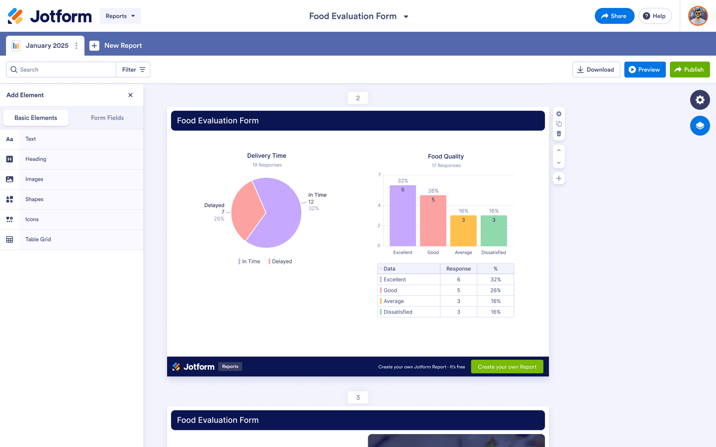Add a Text element
The image size is (716, 447).
click(x=72, y=139)
